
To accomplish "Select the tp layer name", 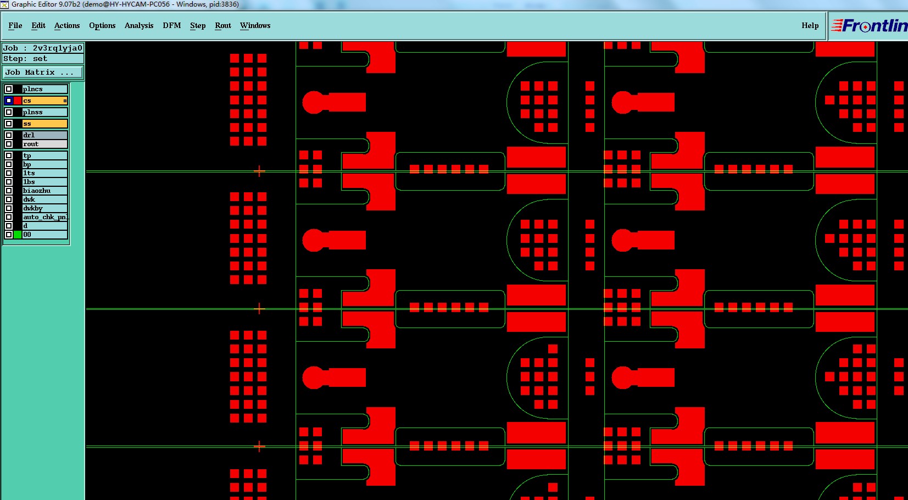I will click(44, 155).
